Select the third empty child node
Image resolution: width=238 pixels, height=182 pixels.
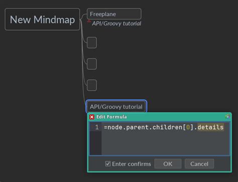92,85
